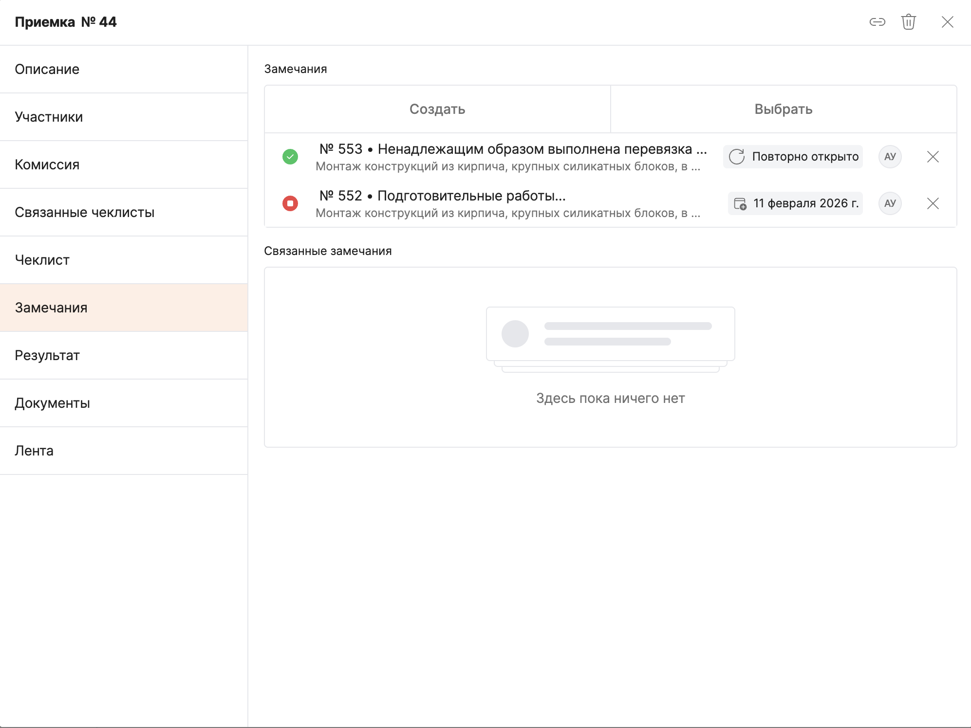Remove remark № 553 from the list
Image resolution: width=971 pixels, height=728 pixels.
(933, 157)
